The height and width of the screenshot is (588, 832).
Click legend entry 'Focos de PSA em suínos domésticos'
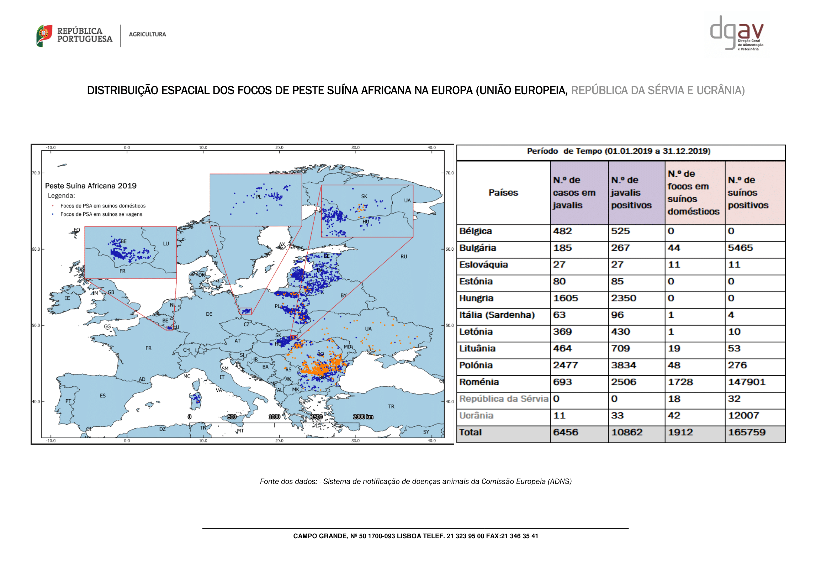tap(103, 206)
